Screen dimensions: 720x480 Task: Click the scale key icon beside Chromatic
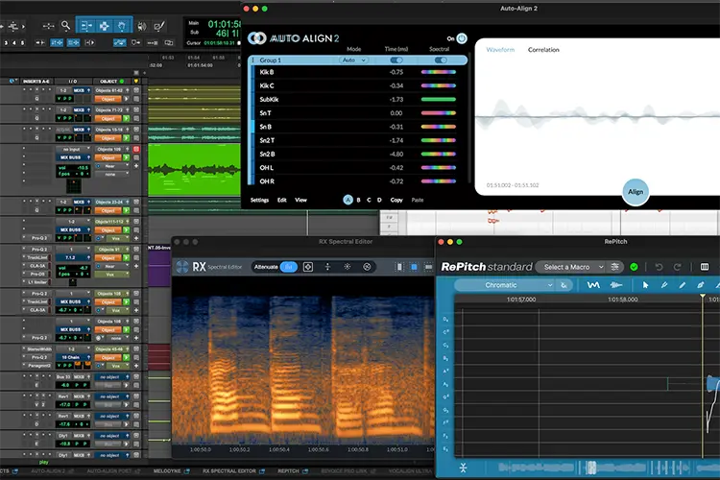564,285
